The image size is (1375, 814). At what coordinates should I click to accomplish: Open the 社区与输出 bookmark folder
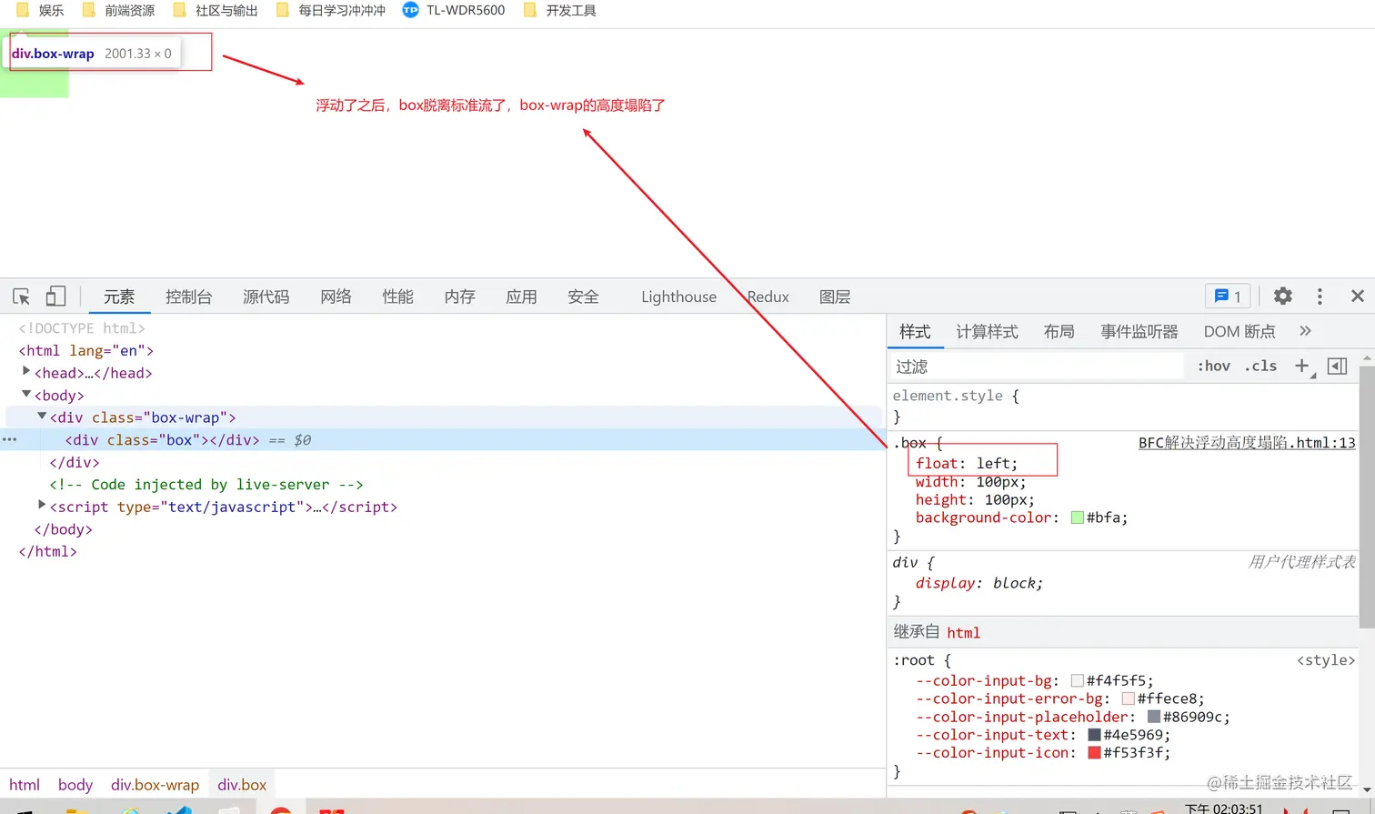click(x=216, y=10)
